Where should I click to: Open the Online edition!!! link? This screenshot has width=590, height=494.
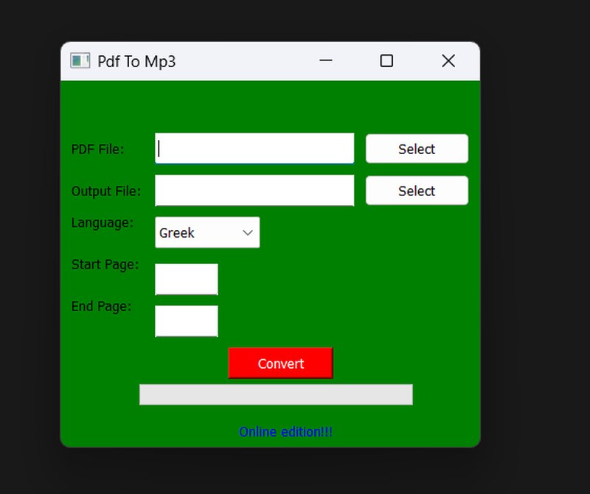point(287,431)
